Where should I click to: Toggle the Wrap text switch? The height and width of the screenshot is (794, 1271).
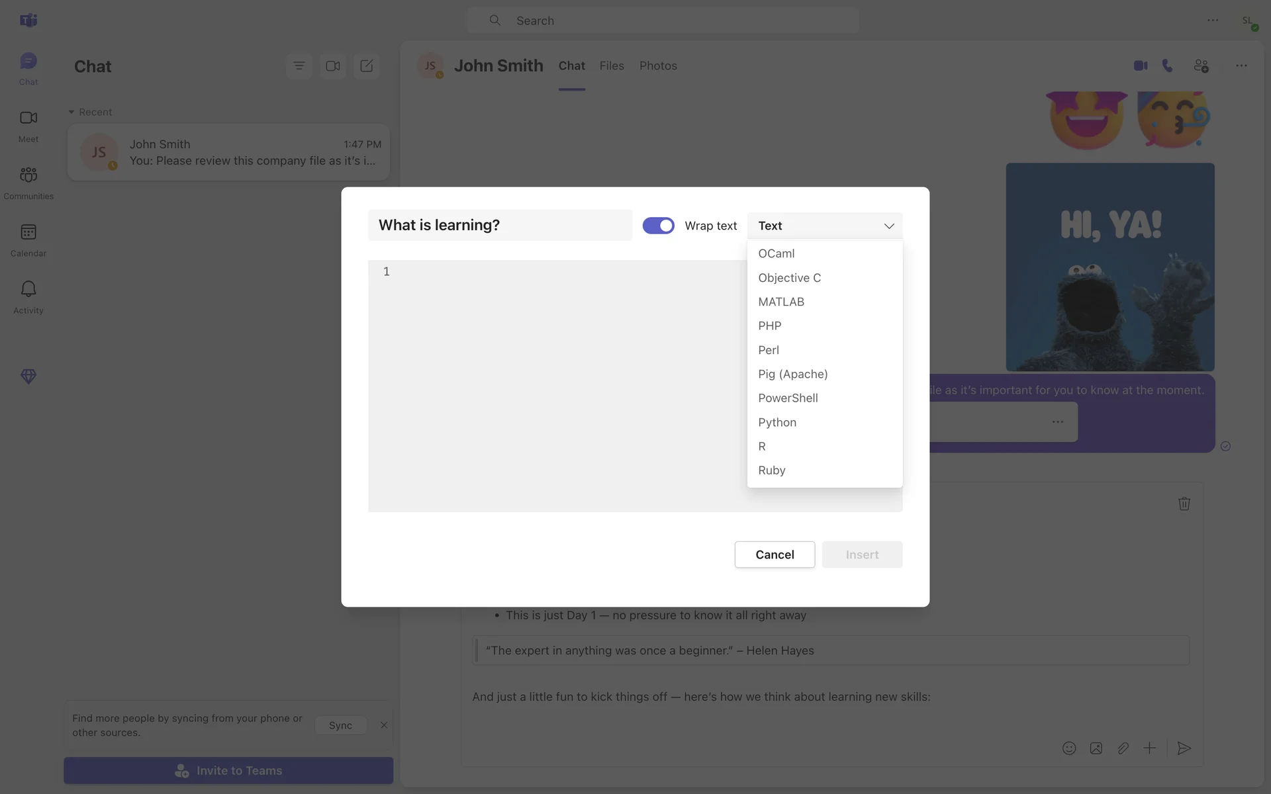[x=658, y=226]
